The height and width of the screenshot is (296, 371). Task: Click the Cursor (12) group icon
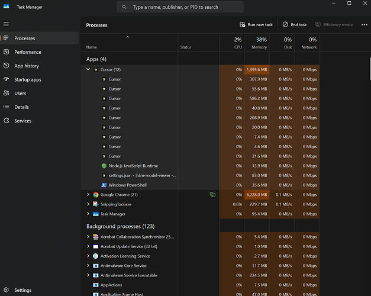pos(96,70)
